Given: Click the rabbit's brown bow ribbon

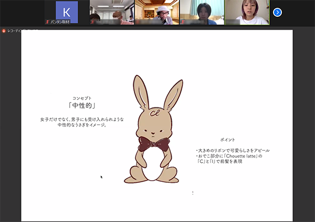Looking at the screenshot, I should tap(154, 144).
